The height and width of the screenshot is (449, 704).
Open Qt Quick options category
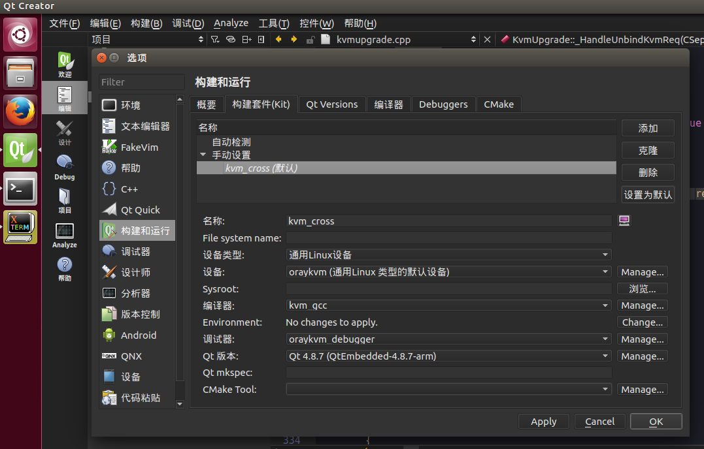point(137,209)
